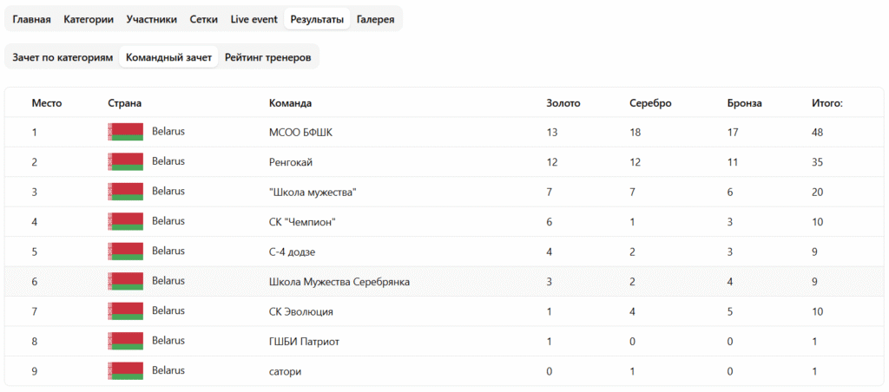This screenshot has height=392, width=889.
Task: Select Зачет по категориям sub-tab
Action: point(63,57)
